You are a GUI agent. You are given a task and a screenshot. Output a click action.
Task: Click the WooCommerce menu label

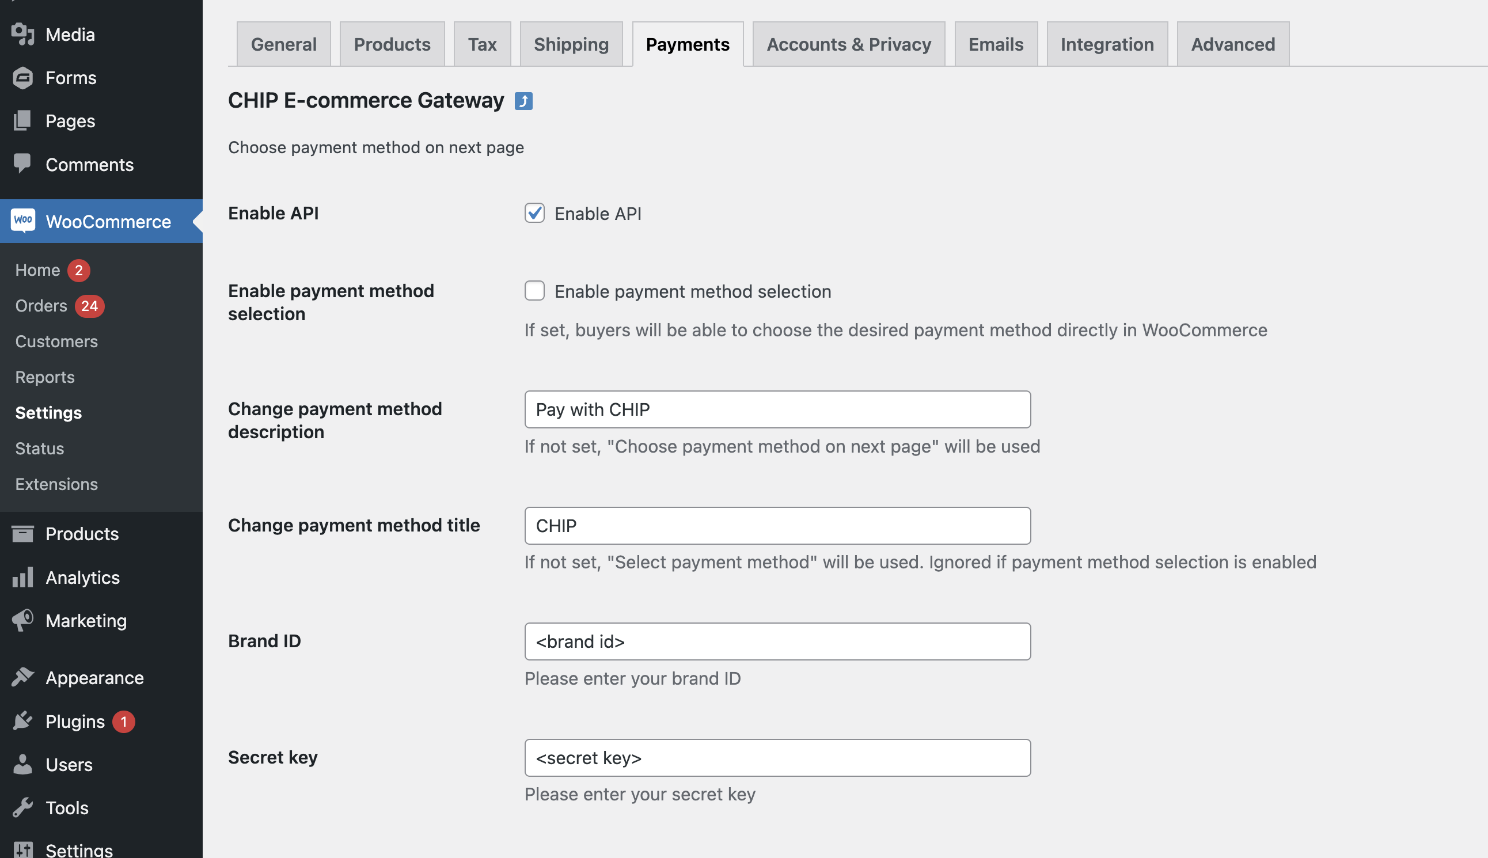[x=108, y=222]
